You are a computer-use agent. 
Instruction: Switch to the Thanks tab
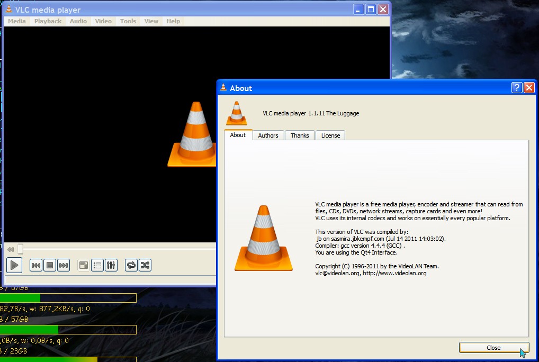[x=300, y=135]
